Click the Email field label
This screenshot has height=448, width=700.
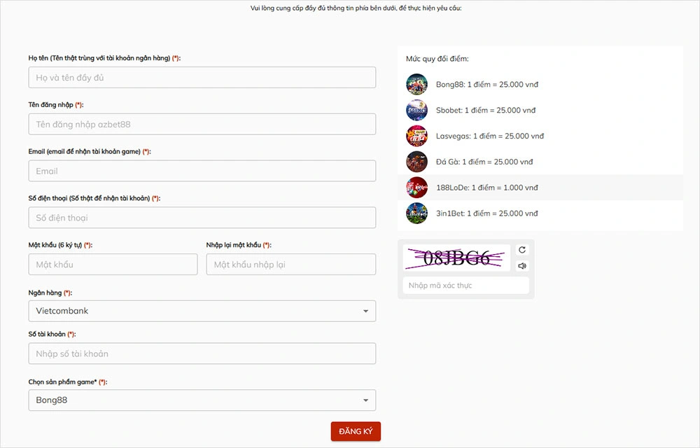coord(90,152)
